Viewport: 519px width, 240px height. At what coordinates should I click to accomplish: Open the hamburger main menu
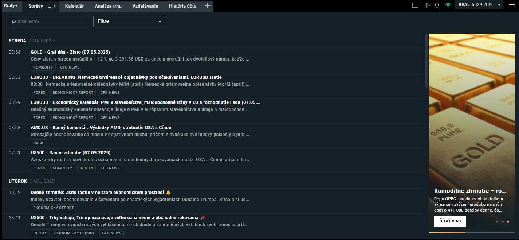[x=511, y=5]
